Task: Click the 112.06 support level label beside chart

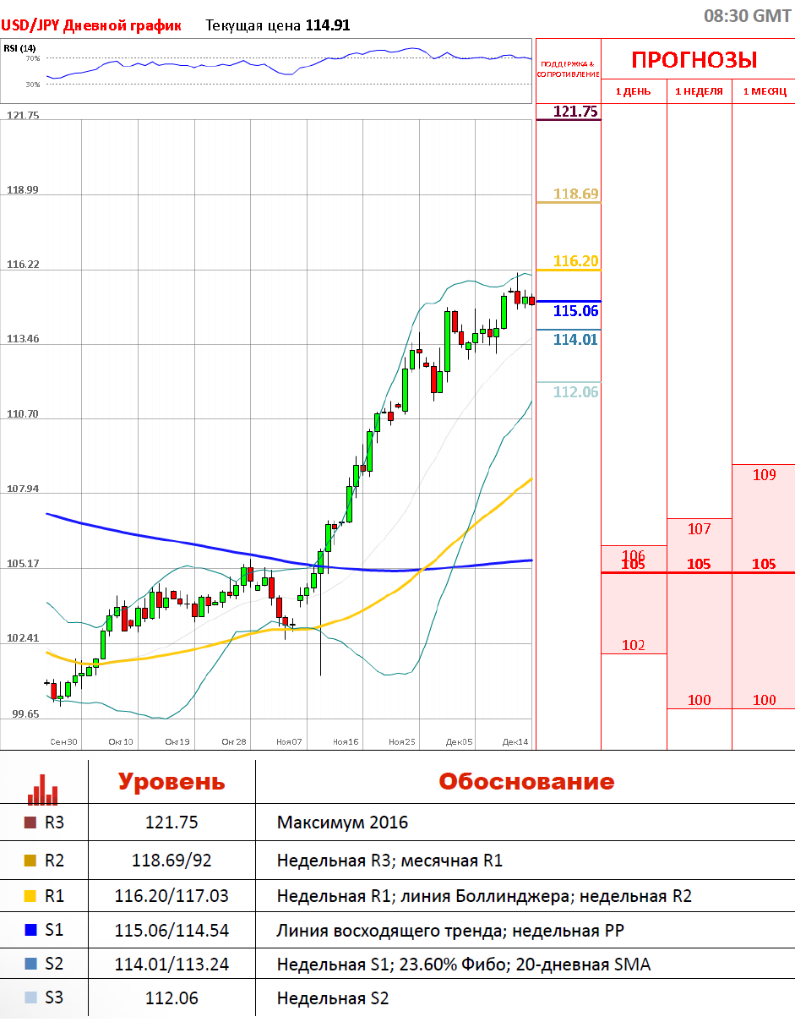Action: point(575,391)
